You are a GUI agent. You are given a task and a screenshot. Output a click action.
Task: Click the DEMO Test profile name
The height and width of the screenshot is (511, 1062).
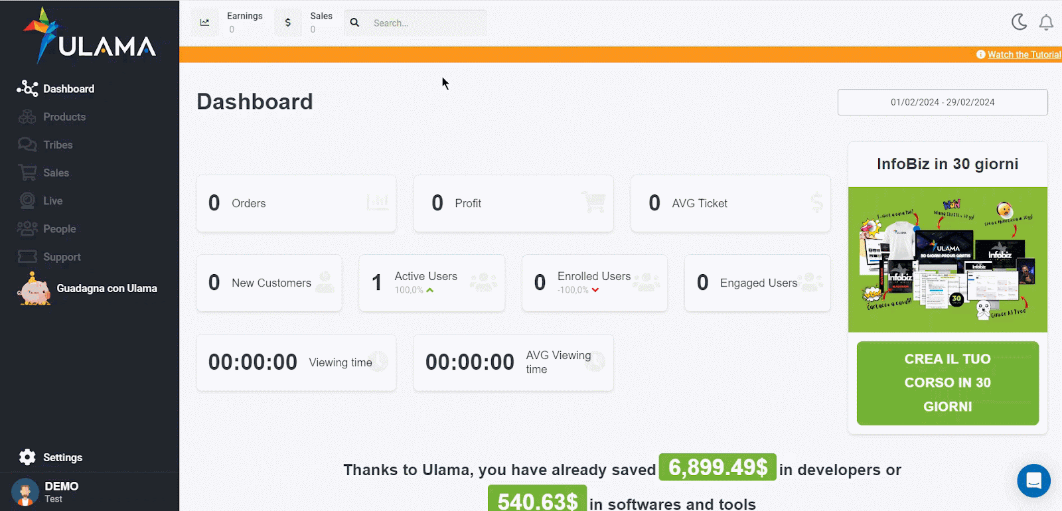(62, 492)
